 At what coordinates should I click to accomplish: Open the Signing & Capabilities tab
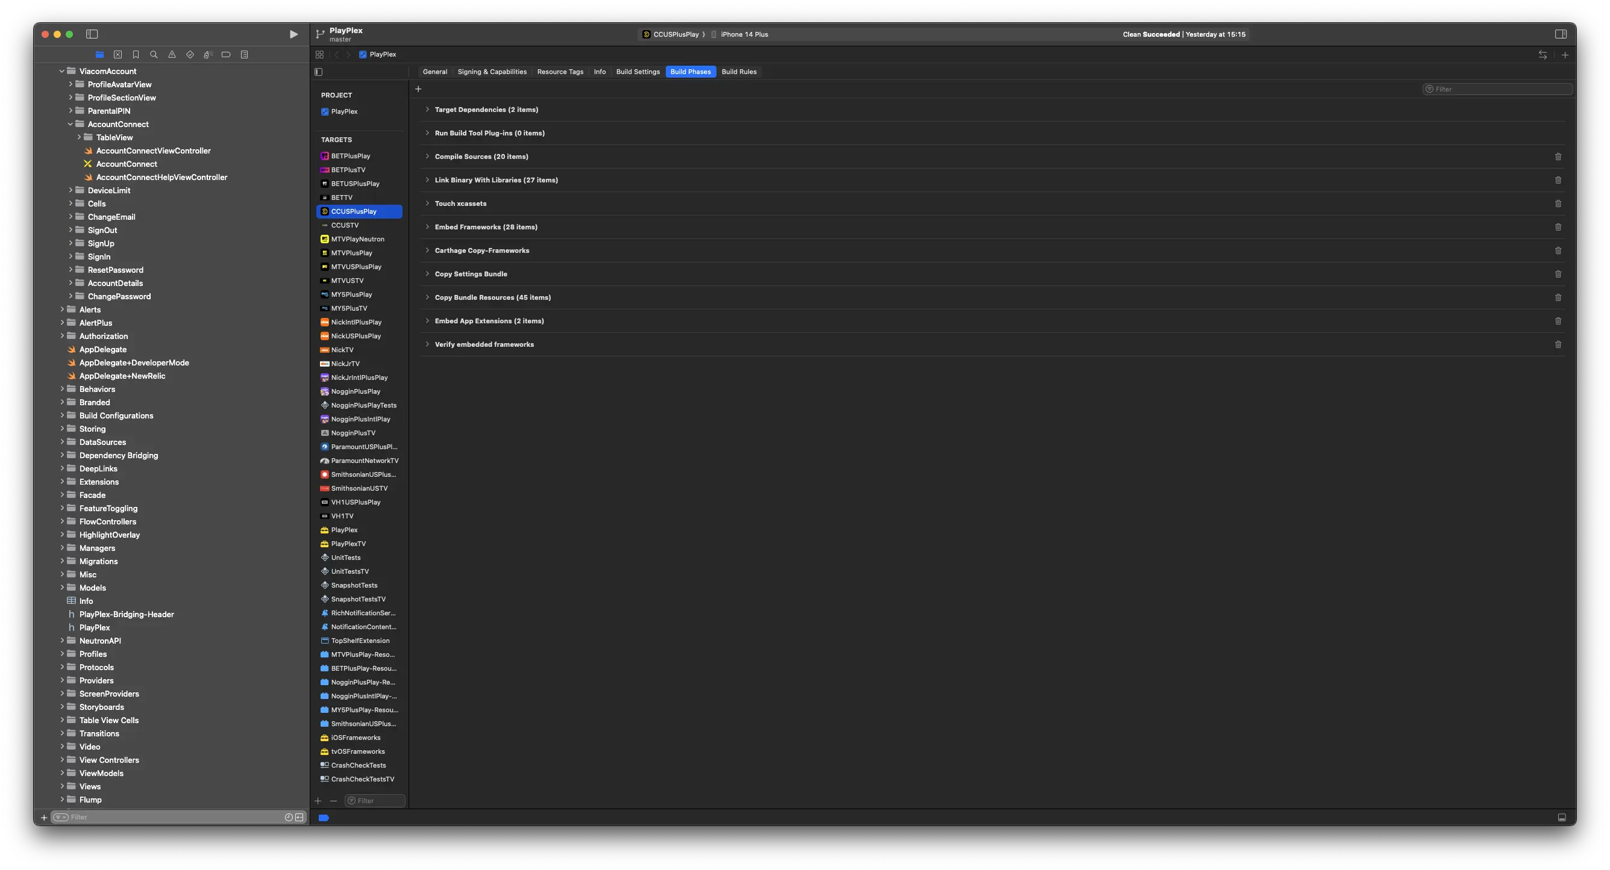pos(492,71)
